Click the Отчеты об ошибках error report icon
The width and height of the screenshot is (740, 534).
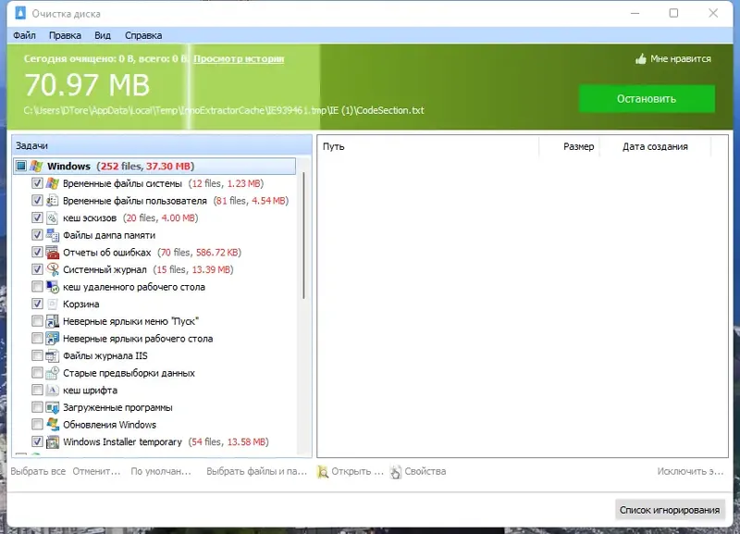tap(54, 252)
